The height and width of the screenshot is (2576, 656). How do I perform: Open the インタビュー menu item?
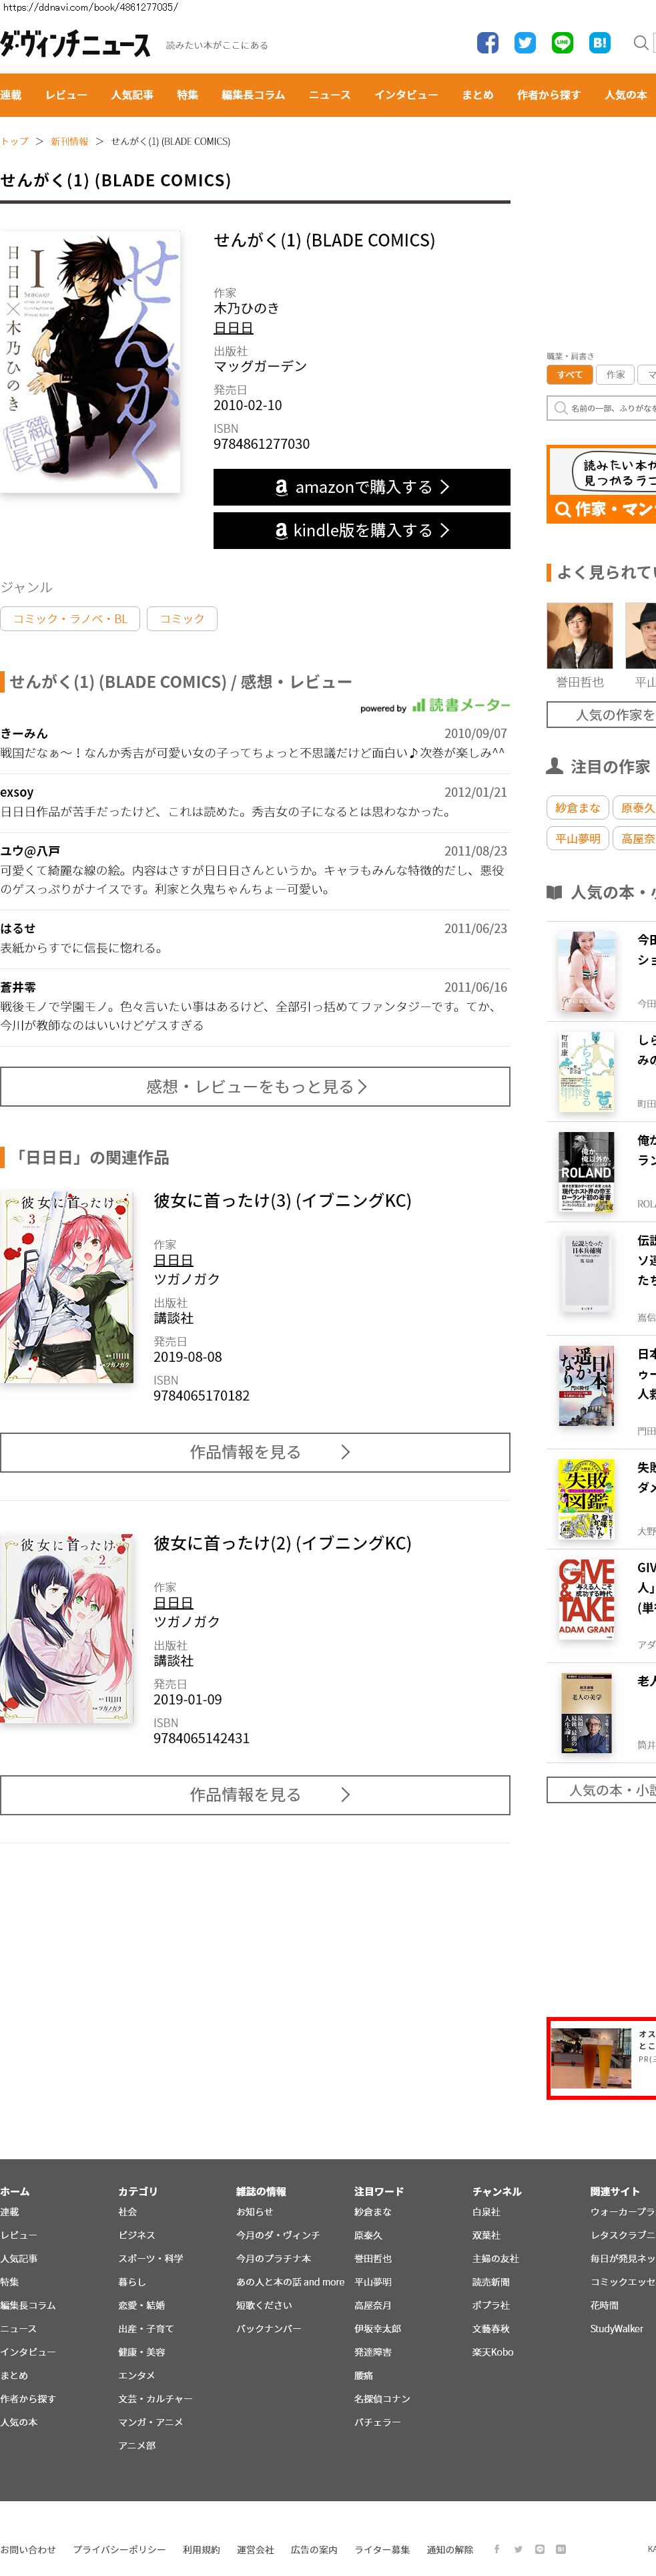(x=406, y=95)
